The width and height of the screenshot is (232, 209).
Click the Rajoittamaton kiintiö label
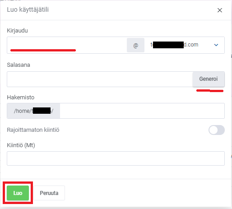(33, 130)
